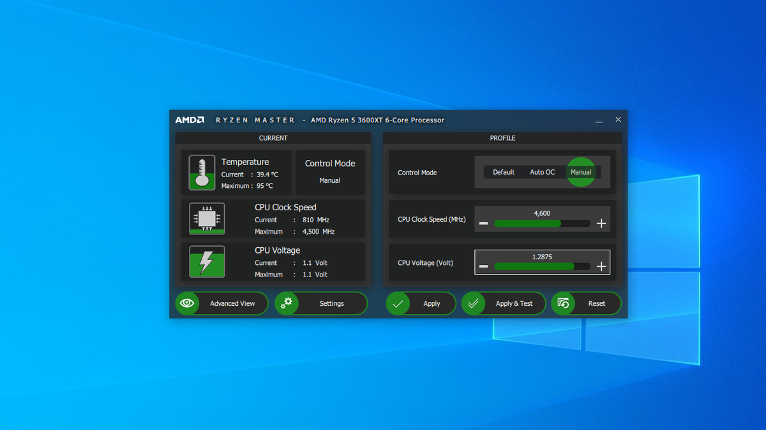The image size is (766, 430).
Task: Click the eye icon on Advanced View
Action: 187,303
